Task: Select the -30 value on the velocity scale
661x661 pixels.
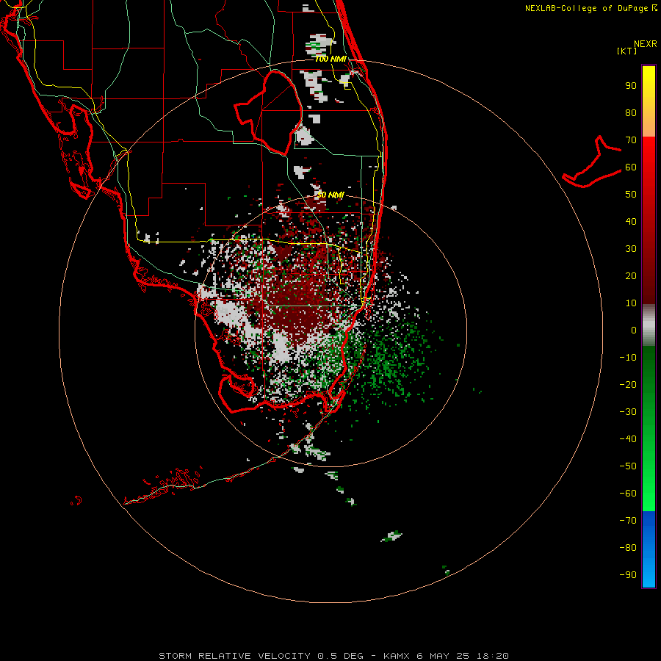Action: [628, 412]
